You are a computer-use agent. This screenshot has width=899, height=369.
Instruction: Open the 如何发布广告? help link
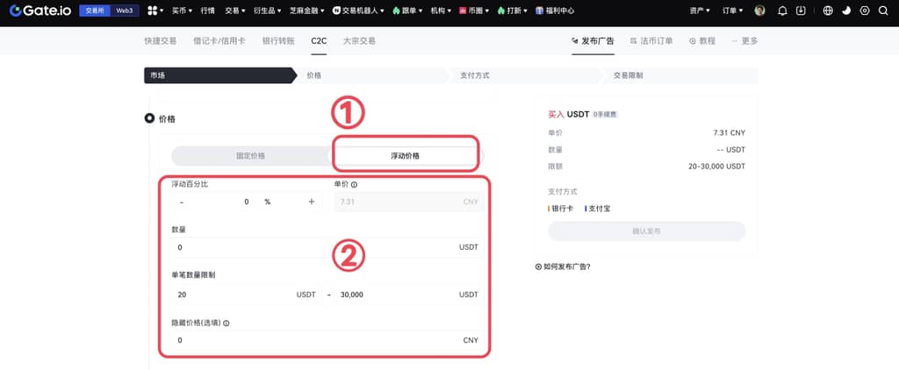[565, 266]
